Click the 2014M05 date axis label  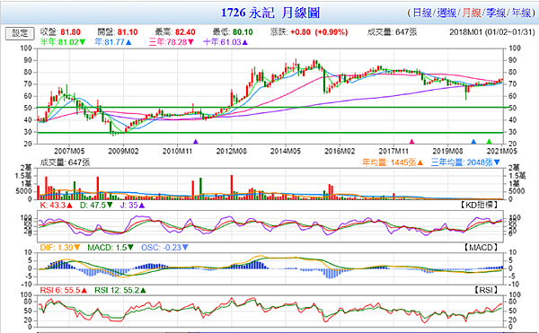coord(286,151)
